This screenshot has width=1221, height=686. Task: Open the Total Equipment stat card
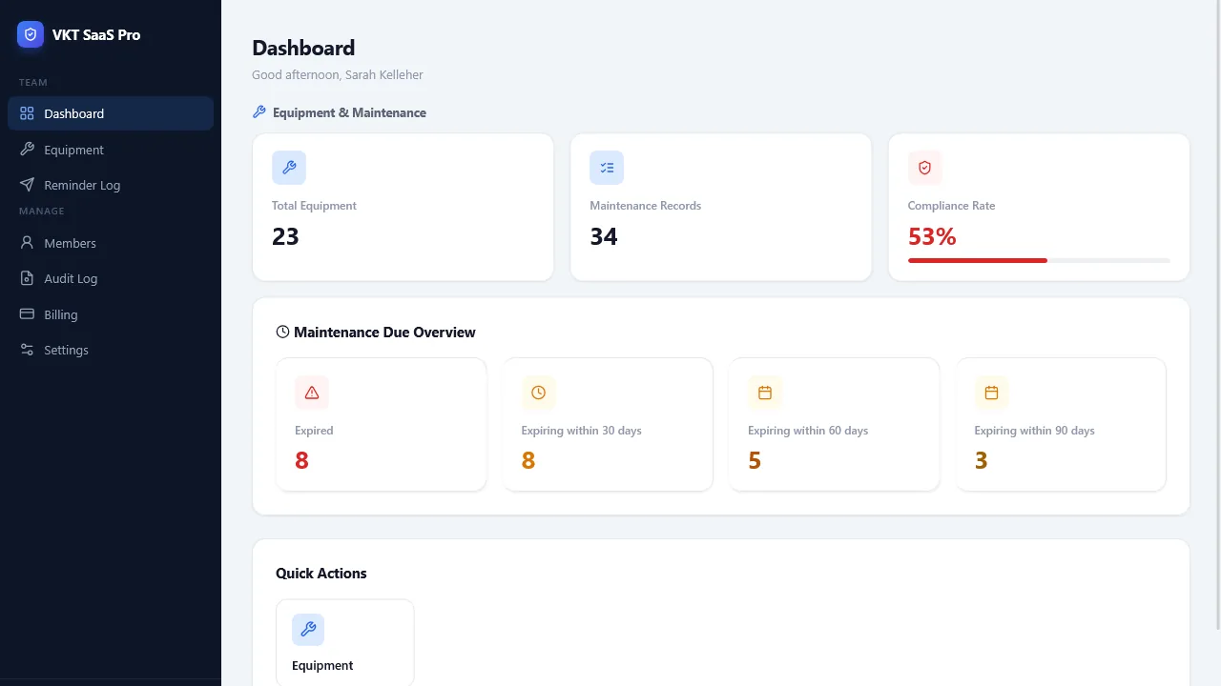click(x=403, y=207)
